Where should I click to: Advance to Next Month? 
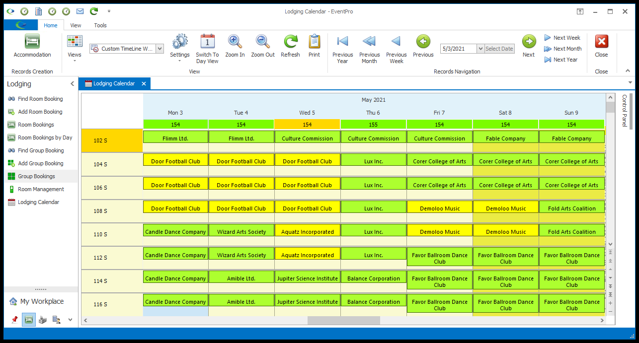[562, 49]
